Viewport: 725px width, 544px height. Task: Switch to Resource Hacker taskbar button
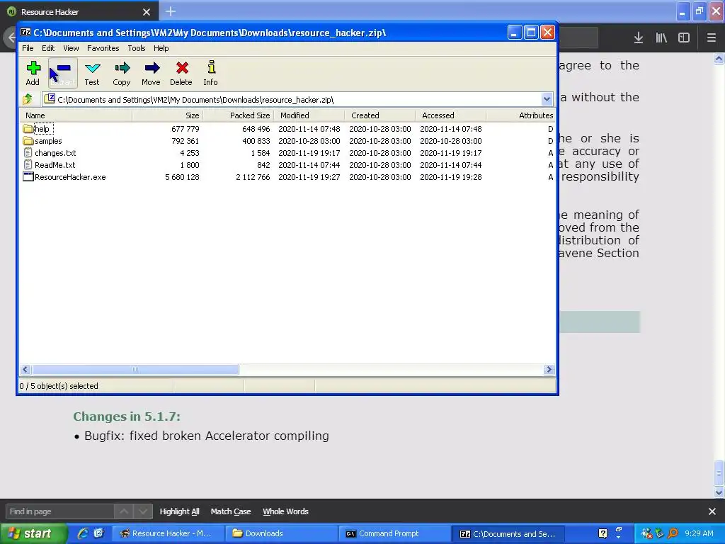(169, 533)
